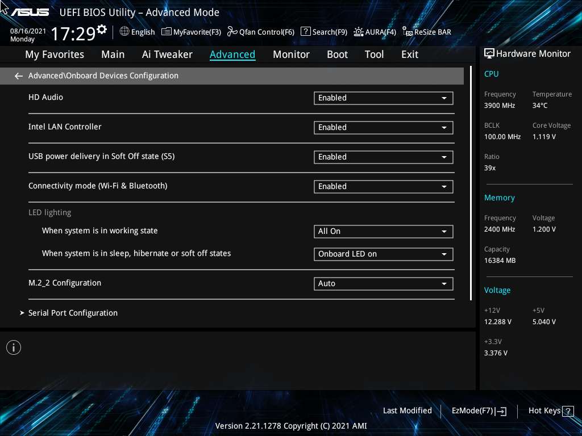582x436 pixels.
Task: Click the Version 2.21.1278 copyright text
Action: pyautogui.click(x=291, y=426)
